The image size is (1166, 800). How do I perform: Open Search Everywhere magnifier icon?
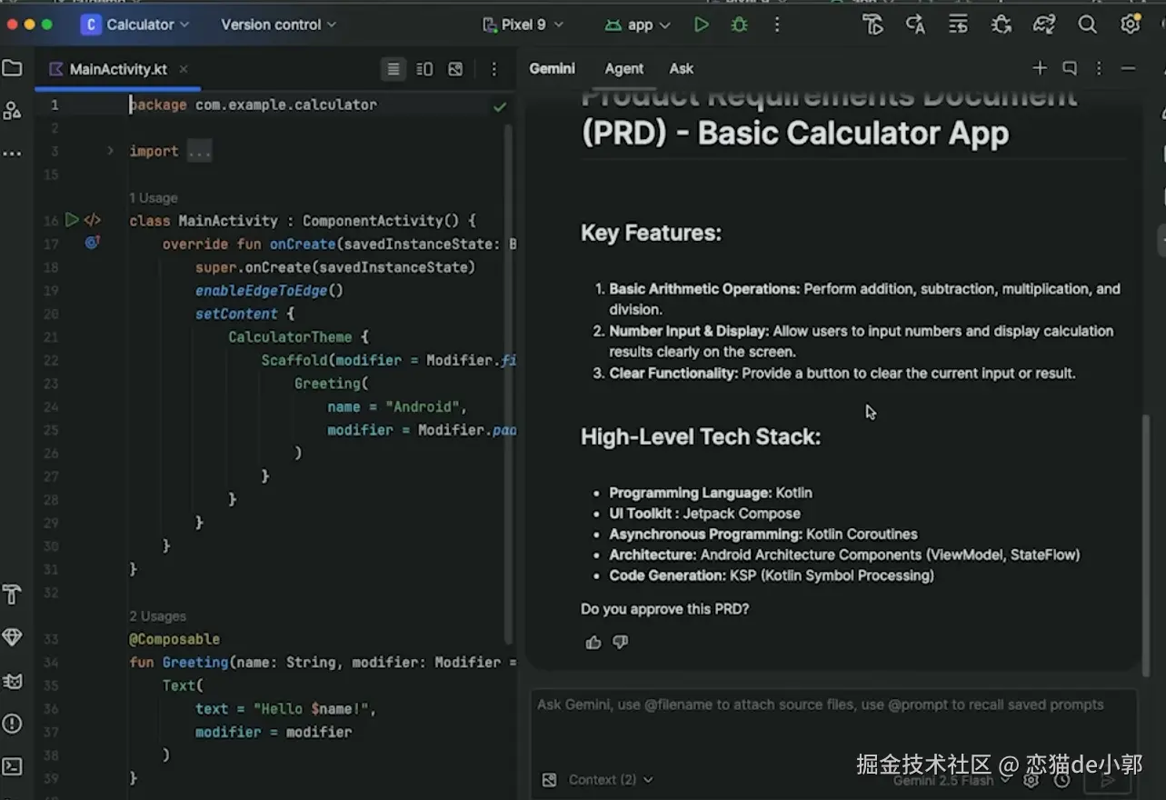click(1087, 25)
